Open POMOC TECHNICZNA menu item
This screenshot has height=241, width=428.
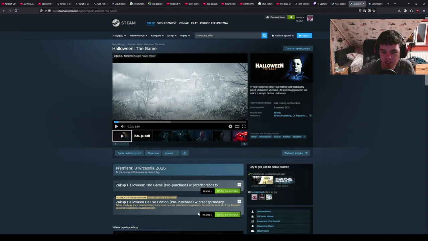[x=214, y=23]
